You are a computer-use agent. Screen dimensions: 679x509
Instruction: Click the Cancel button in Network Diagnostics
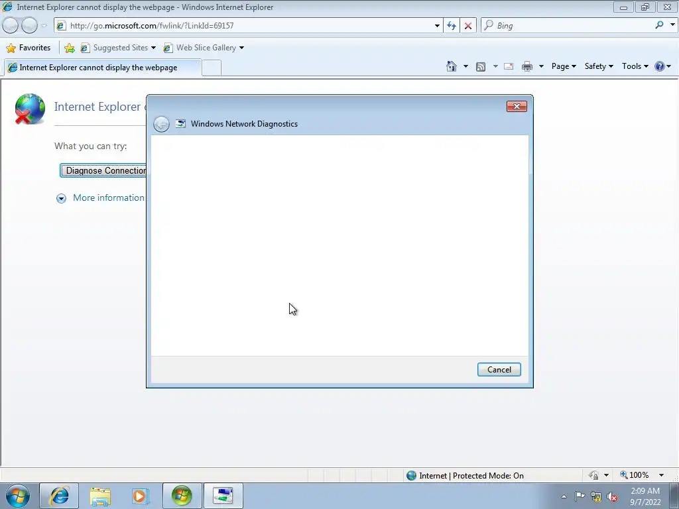[x=499, y=369]
